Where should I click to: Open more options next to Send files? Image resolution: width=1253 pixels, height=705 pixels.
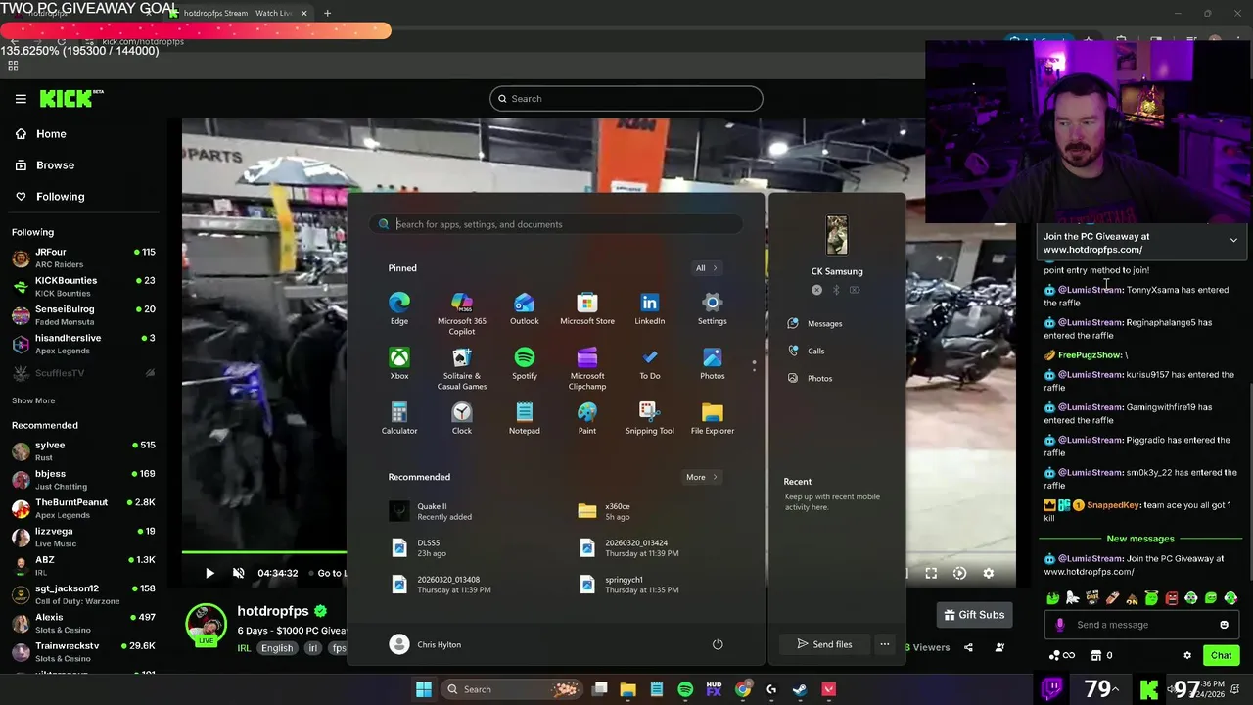click(x=884, y=644)
